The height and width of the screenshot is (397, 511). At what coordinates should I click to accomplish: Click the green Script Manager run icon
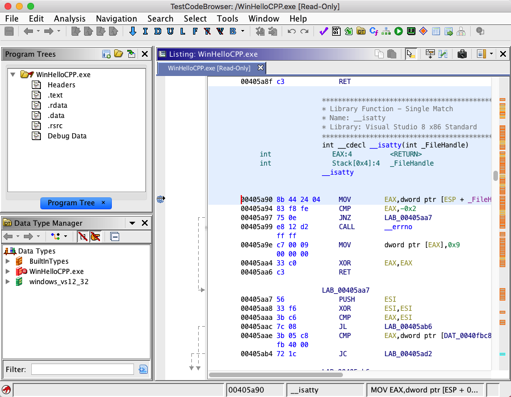click(399, 31)
